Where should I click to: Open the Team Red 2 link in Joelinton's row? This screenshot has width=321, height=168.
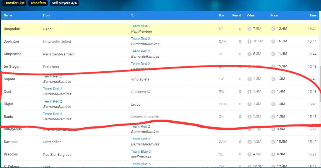(x=140, y=39)
